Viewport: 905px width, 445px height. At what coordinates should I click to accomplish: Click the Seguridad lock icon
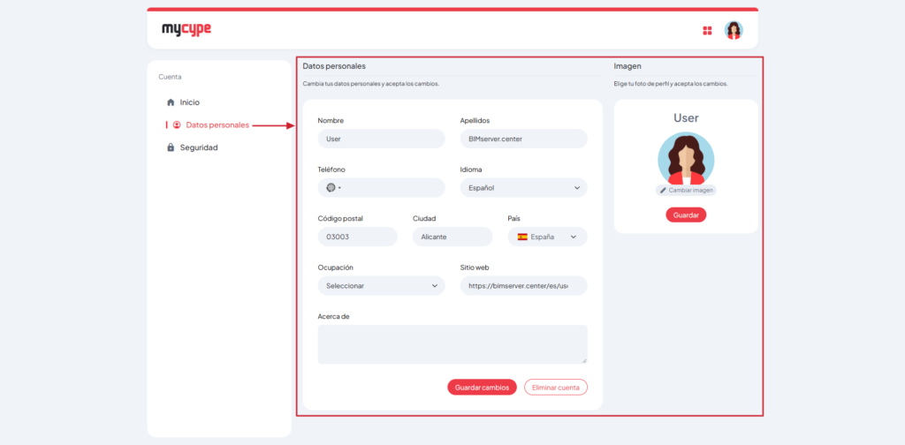[171, 147]
